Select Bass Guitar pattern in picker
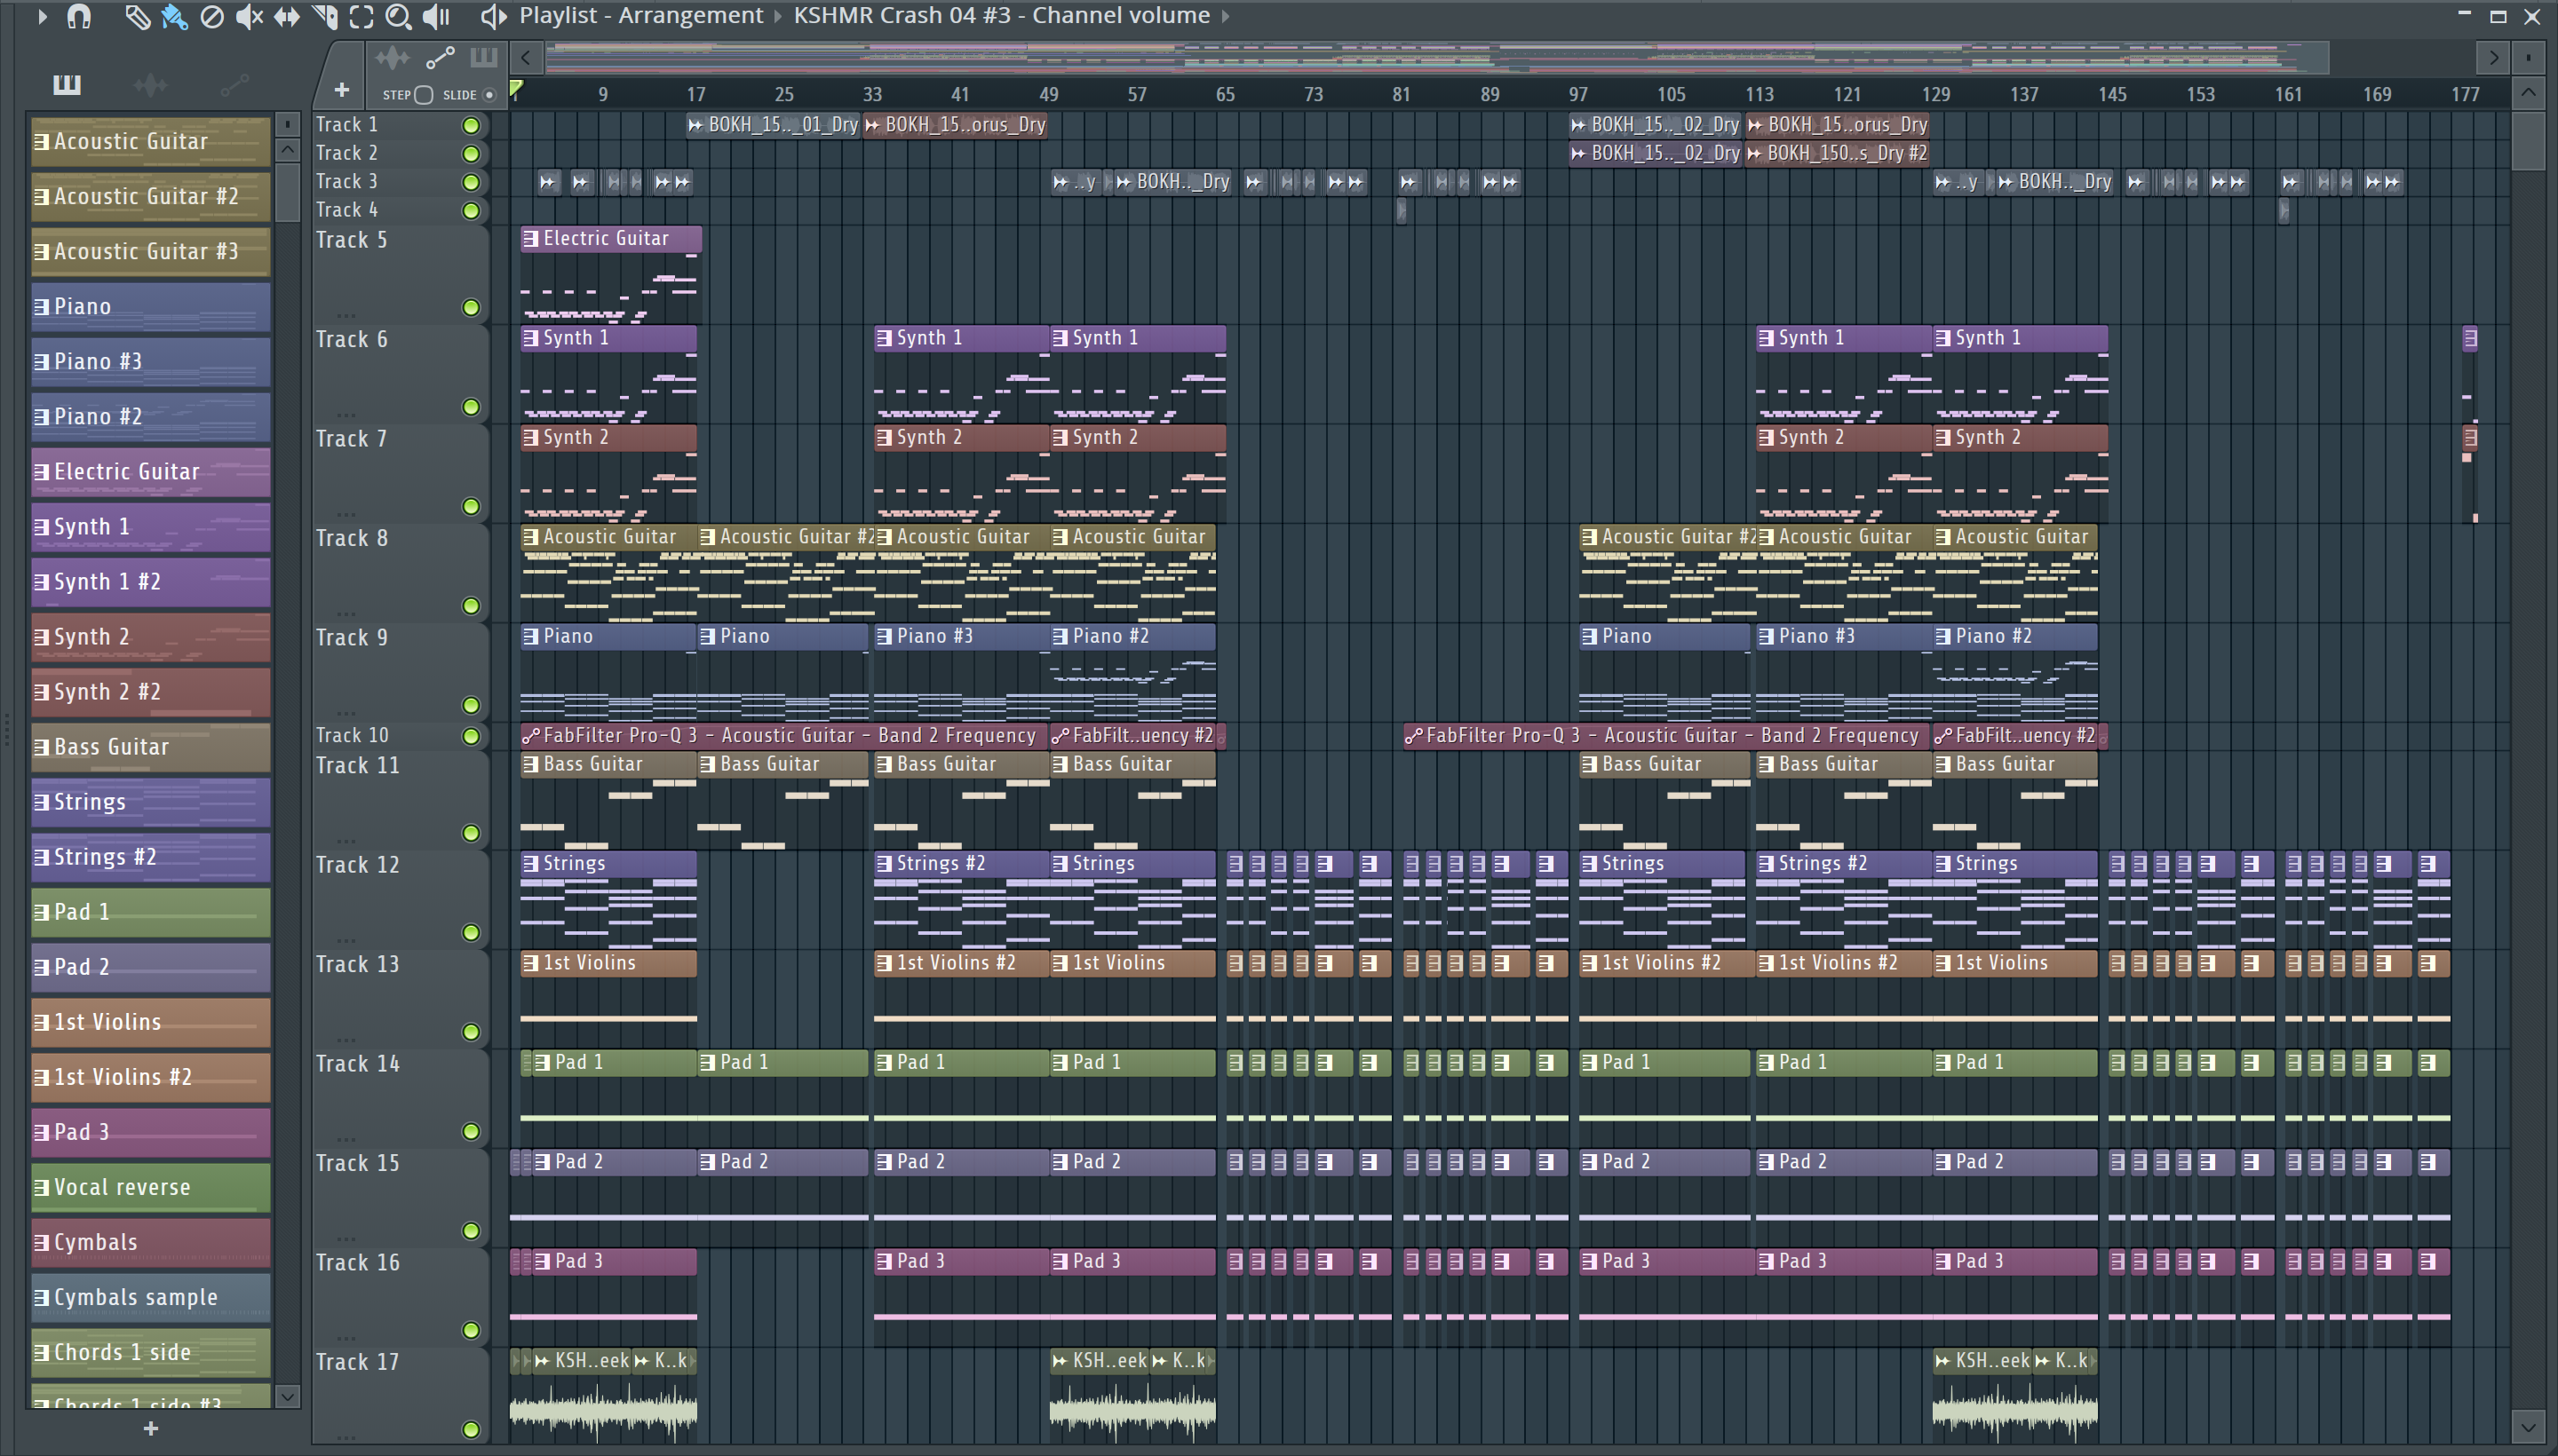Image resolution: width=2558 pixels, height=1456 pixels. pos(150,746)
